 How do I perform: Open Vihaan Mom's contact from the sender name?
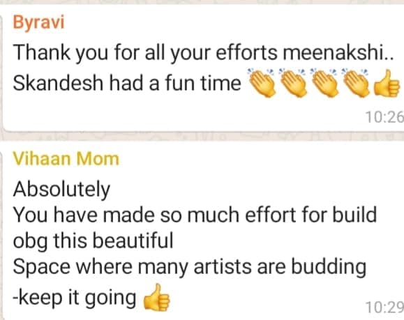click(66, 158)
